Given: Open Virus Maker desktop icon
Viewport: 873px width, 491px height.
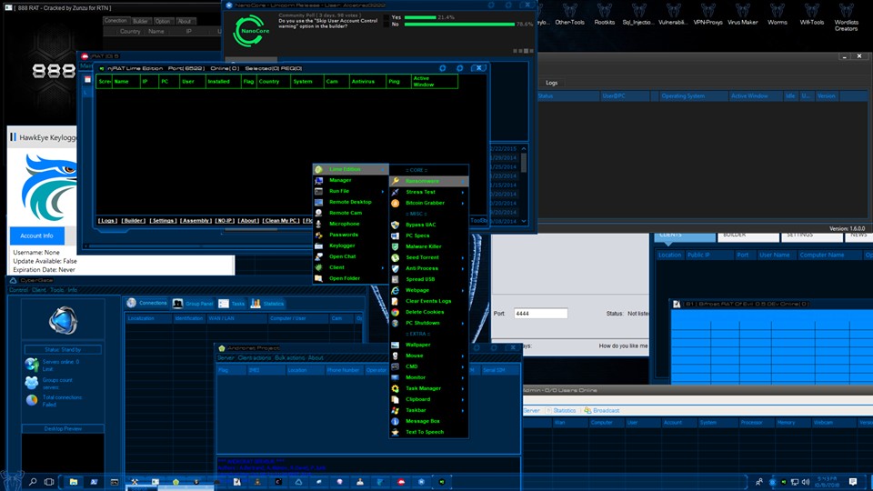Looking at the screenshot, I should 742,14.
